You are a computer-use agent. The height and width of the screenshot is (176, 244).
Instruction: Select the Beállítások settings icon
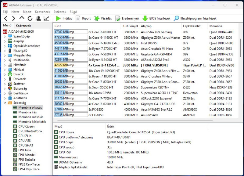coord(10,93)
